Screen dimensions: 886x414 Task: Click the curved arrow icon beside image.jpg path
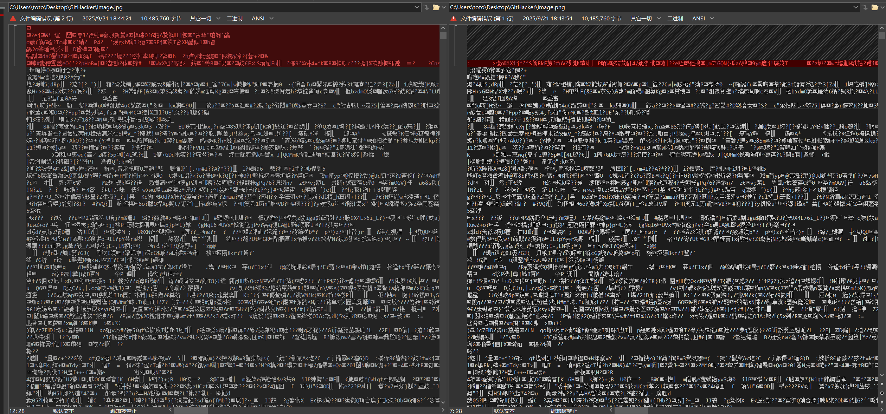(426, 7)
